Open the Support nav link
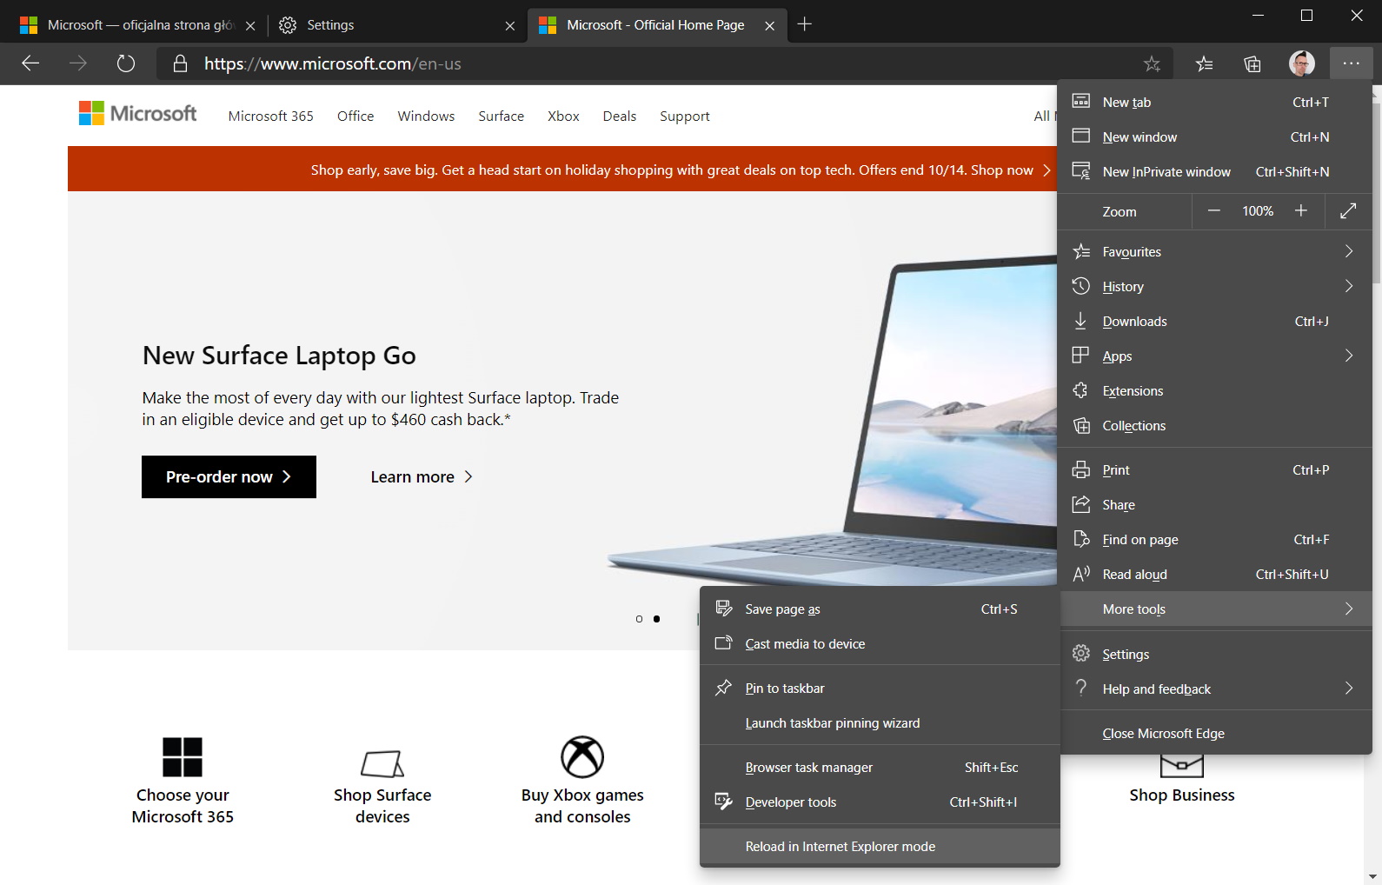Viewport: 1382px width, 885px height. pos(685,116)
